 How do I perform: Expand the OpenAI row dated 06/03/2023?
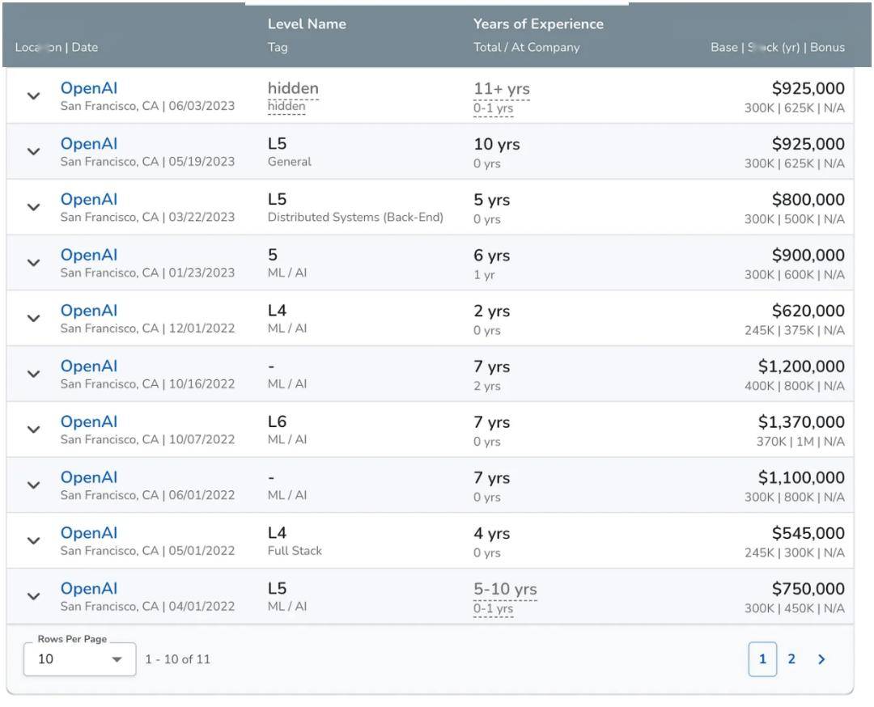tap(33, 95)
